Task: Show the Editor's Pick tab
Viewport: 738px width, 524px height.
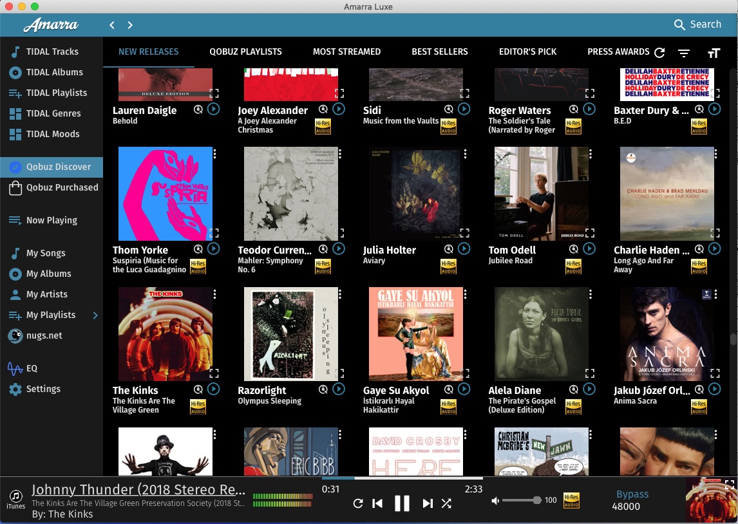Action: click(x=527, y=51)
